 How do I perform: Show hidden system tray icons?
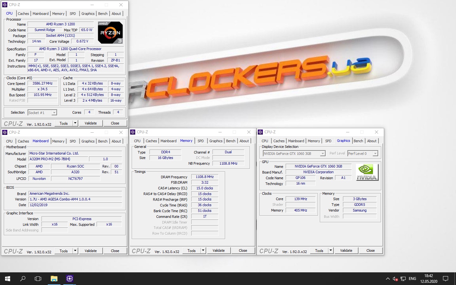388,279
